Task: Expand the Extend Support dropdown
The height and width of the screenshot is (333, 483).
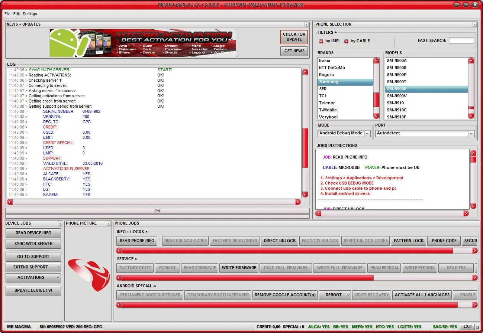Action: coord(58,267)
